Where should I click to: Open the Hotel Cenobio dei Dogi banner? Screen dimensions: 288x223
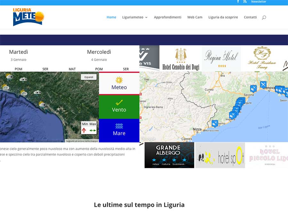pos(181,58)
